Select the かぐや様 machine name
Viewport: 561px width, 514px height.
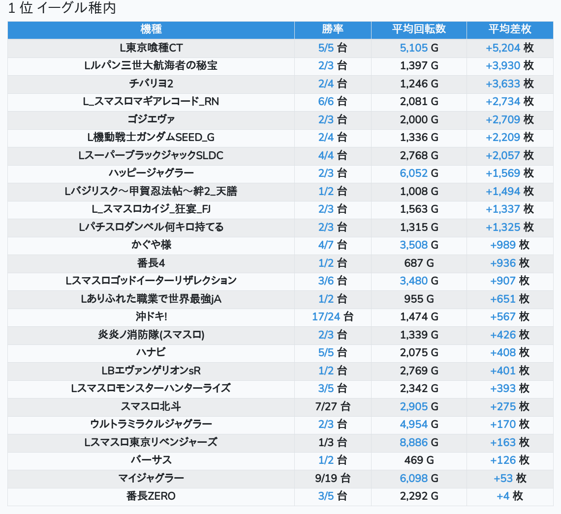[x=151, y=245]
